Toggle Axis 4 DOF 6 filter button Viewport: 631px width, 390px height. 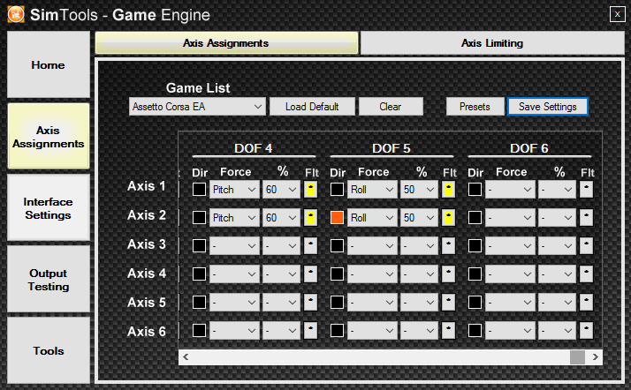click(x=586, y=274)
